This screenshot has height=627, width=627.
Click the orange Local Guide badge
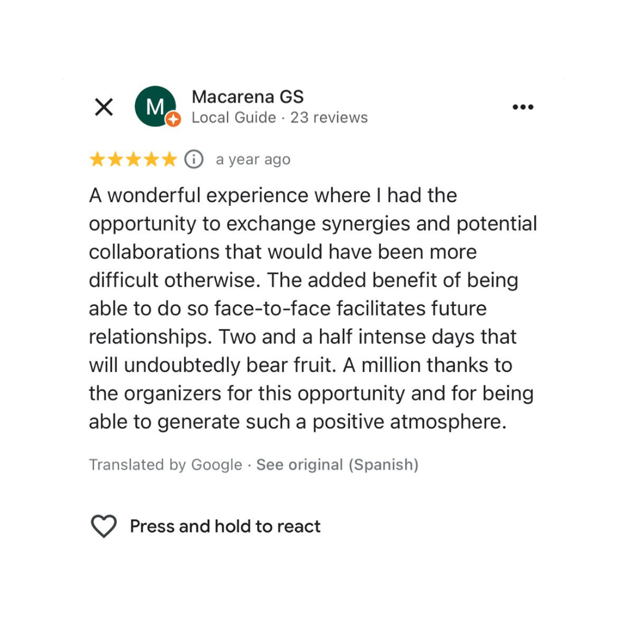click(x=173, y=119)
